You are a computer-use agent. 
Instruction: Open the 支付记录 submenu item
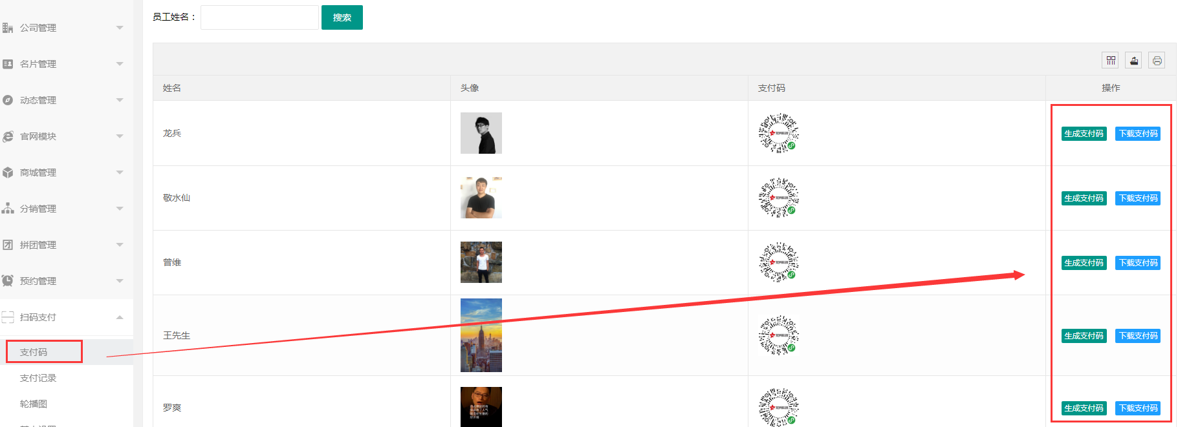[x=38, y=378]
